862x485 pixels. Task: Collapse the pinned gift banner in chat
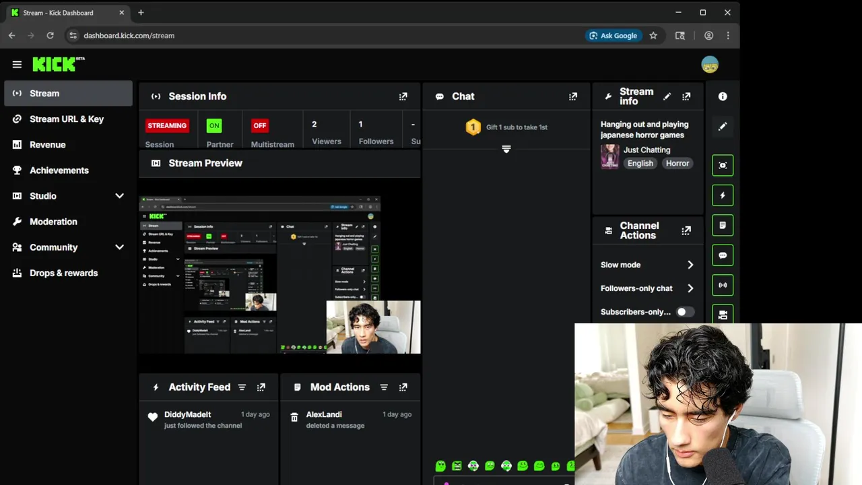point(506,149)
